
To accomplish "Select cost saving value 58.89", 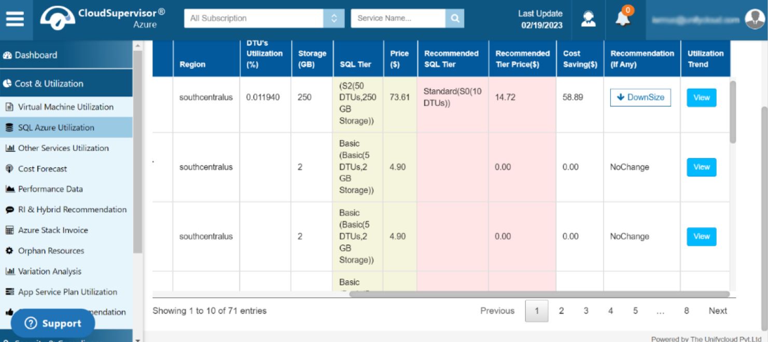I will click(572, 97).
